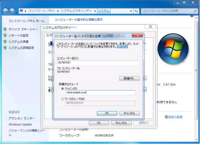
Task: Click the システム breadcrumb segment
Action: click(x=104, y=11)
